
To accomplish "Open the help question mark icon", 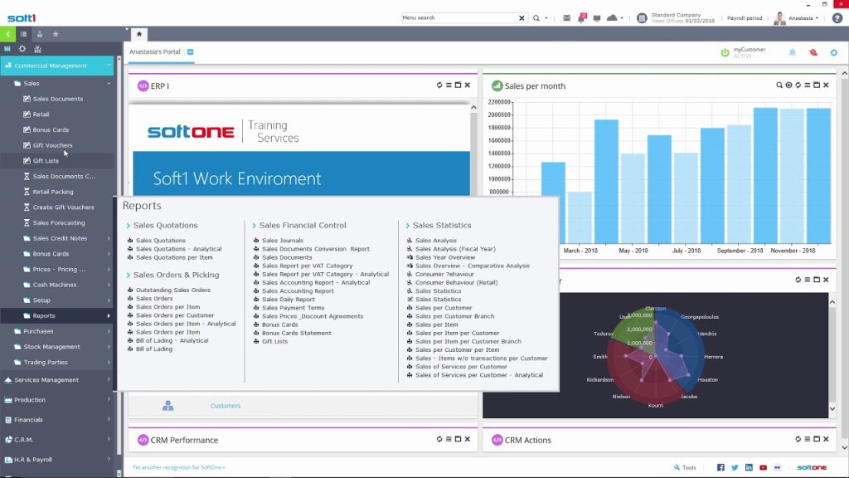I will point(837,17).
